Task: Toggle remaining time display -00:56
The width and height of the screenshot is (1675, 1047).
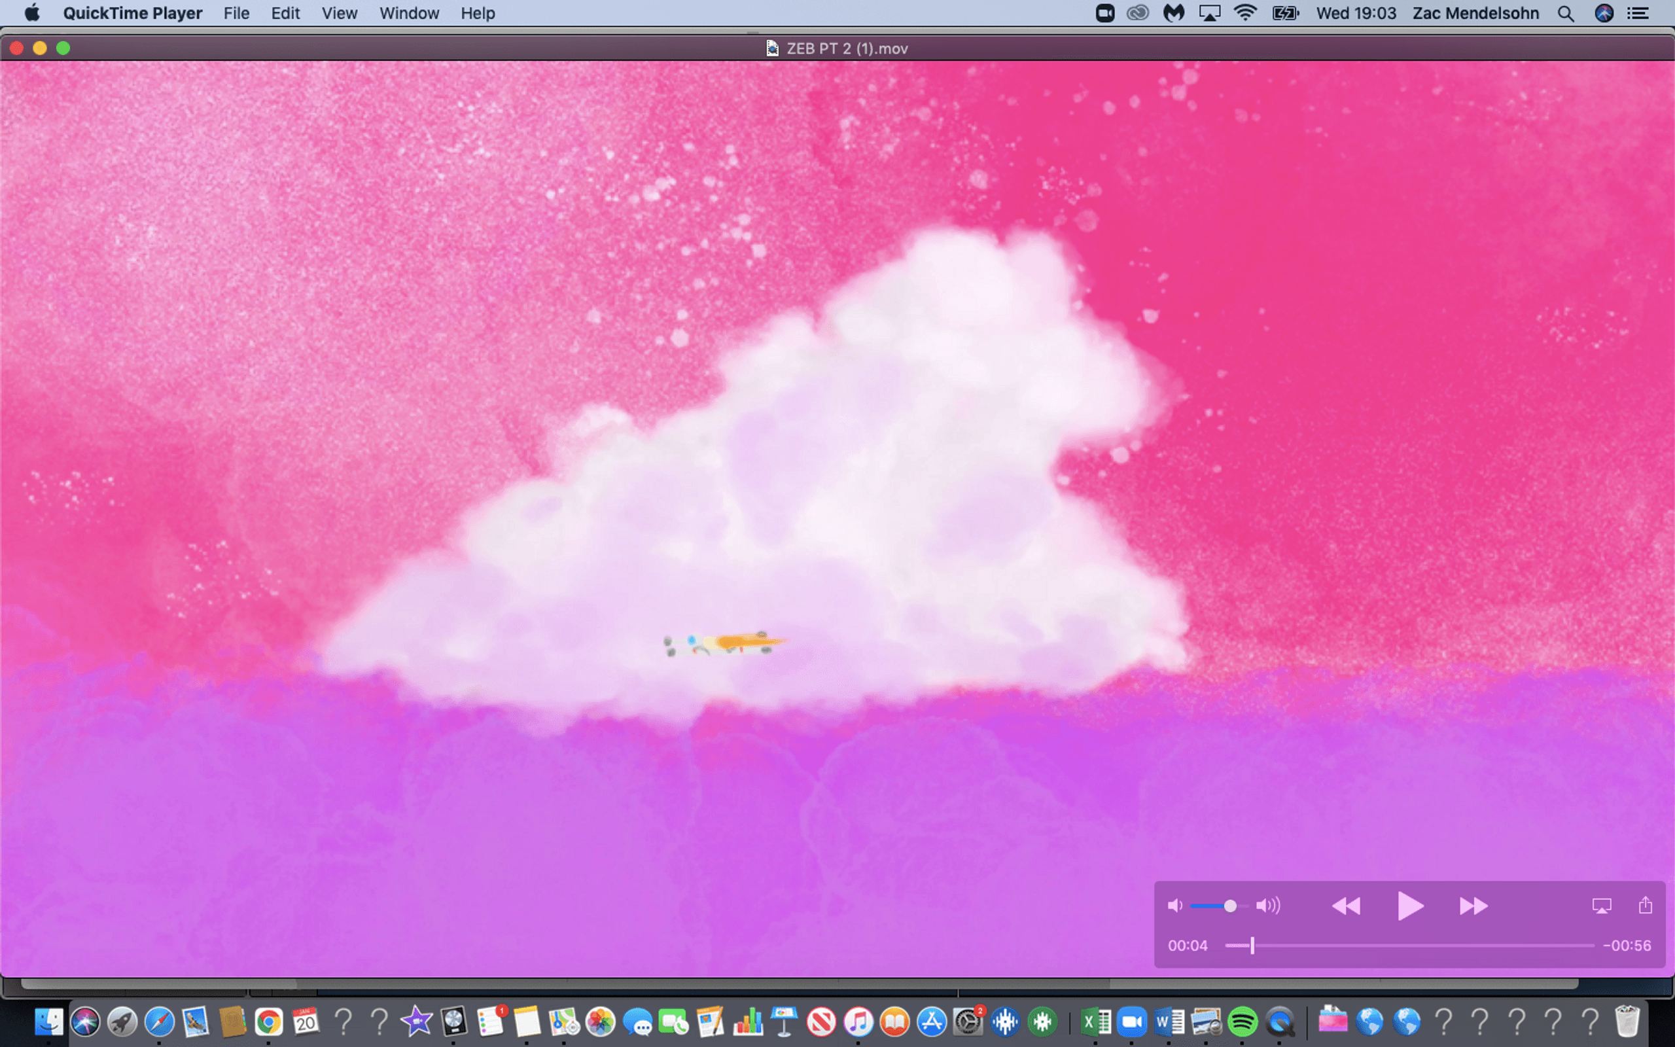Action: [1627, 945]
